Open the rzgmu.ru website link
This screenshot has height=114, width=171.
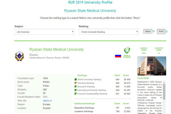47,101
